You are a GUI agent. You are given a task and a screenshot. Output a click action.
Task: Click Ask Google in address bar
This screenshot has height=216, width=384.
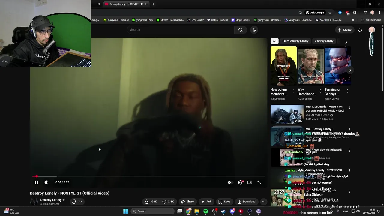(315, 13)
